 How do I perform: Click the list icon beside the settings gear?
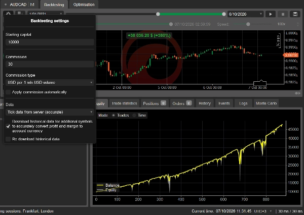pyautogui.click(x=20, y=13)
